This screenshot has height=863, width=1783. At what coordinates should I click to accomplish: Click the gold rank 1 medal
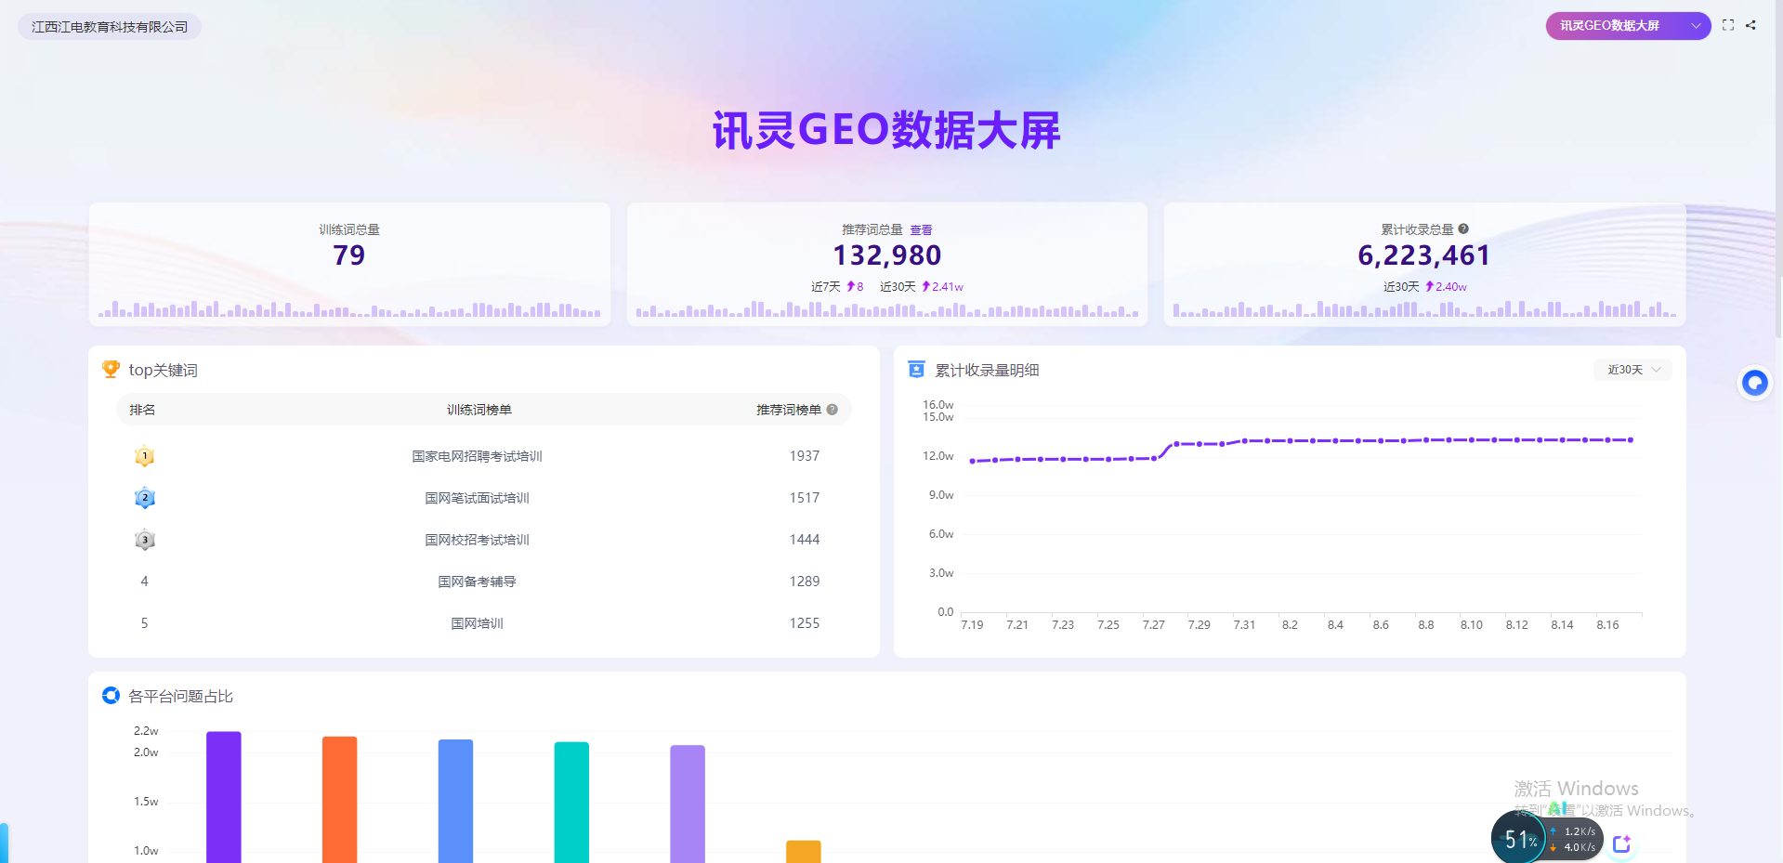(144, 456)
